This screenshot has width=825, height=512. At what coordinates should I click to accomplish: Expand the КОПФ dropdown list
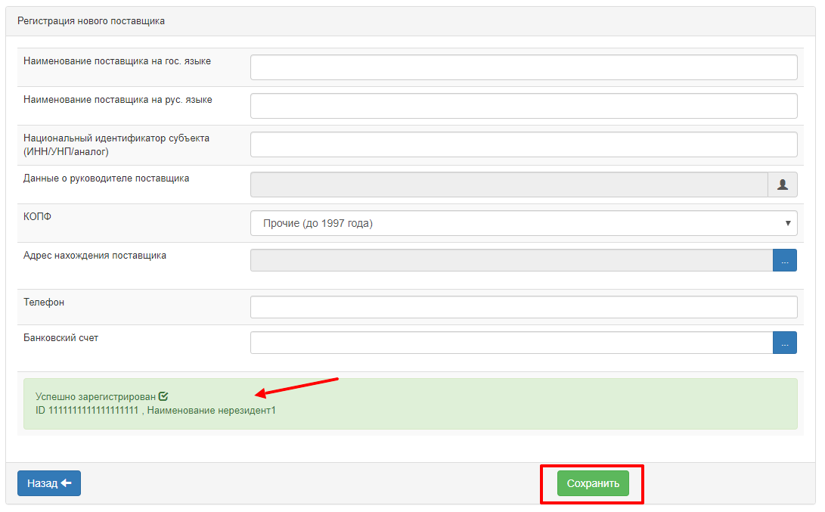pyautogui.click(x=523, y=223)
